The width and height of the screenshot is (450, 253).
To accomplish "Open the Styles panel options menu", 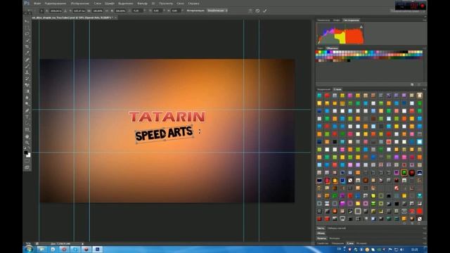I will (424, 89).
